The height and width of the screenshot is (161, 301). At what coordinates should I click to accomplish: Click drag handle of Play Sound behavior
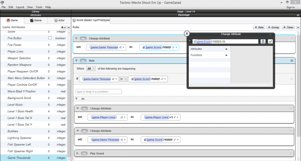[290, 153]
